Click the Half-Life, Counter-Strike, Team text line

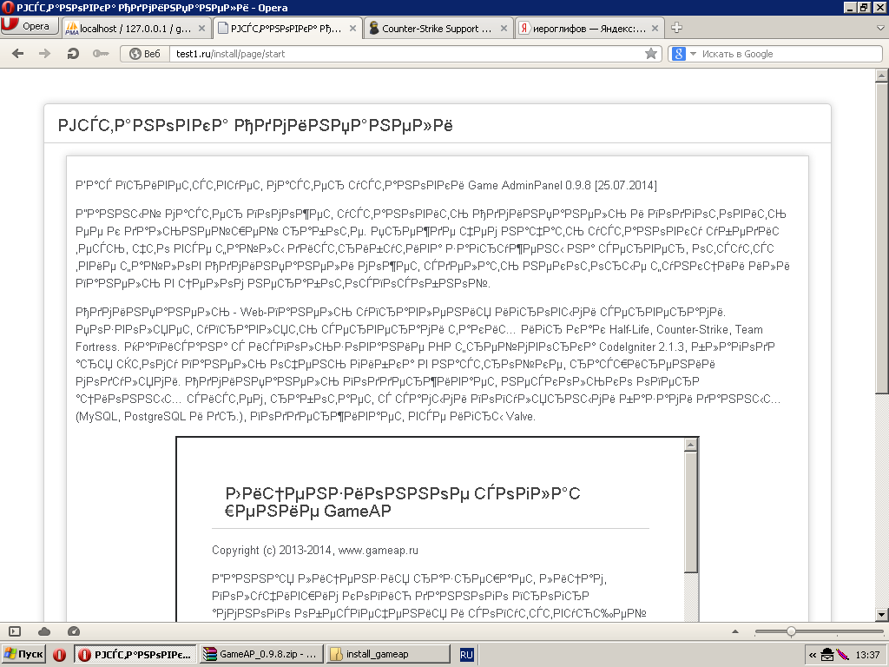pyautogui.click(x=419, y=329)
